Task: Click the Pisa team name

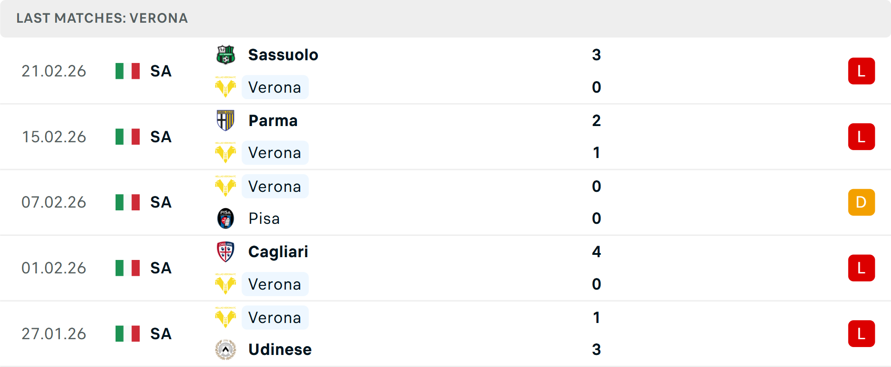Action: pyautogui.click(x=264, y=218)
